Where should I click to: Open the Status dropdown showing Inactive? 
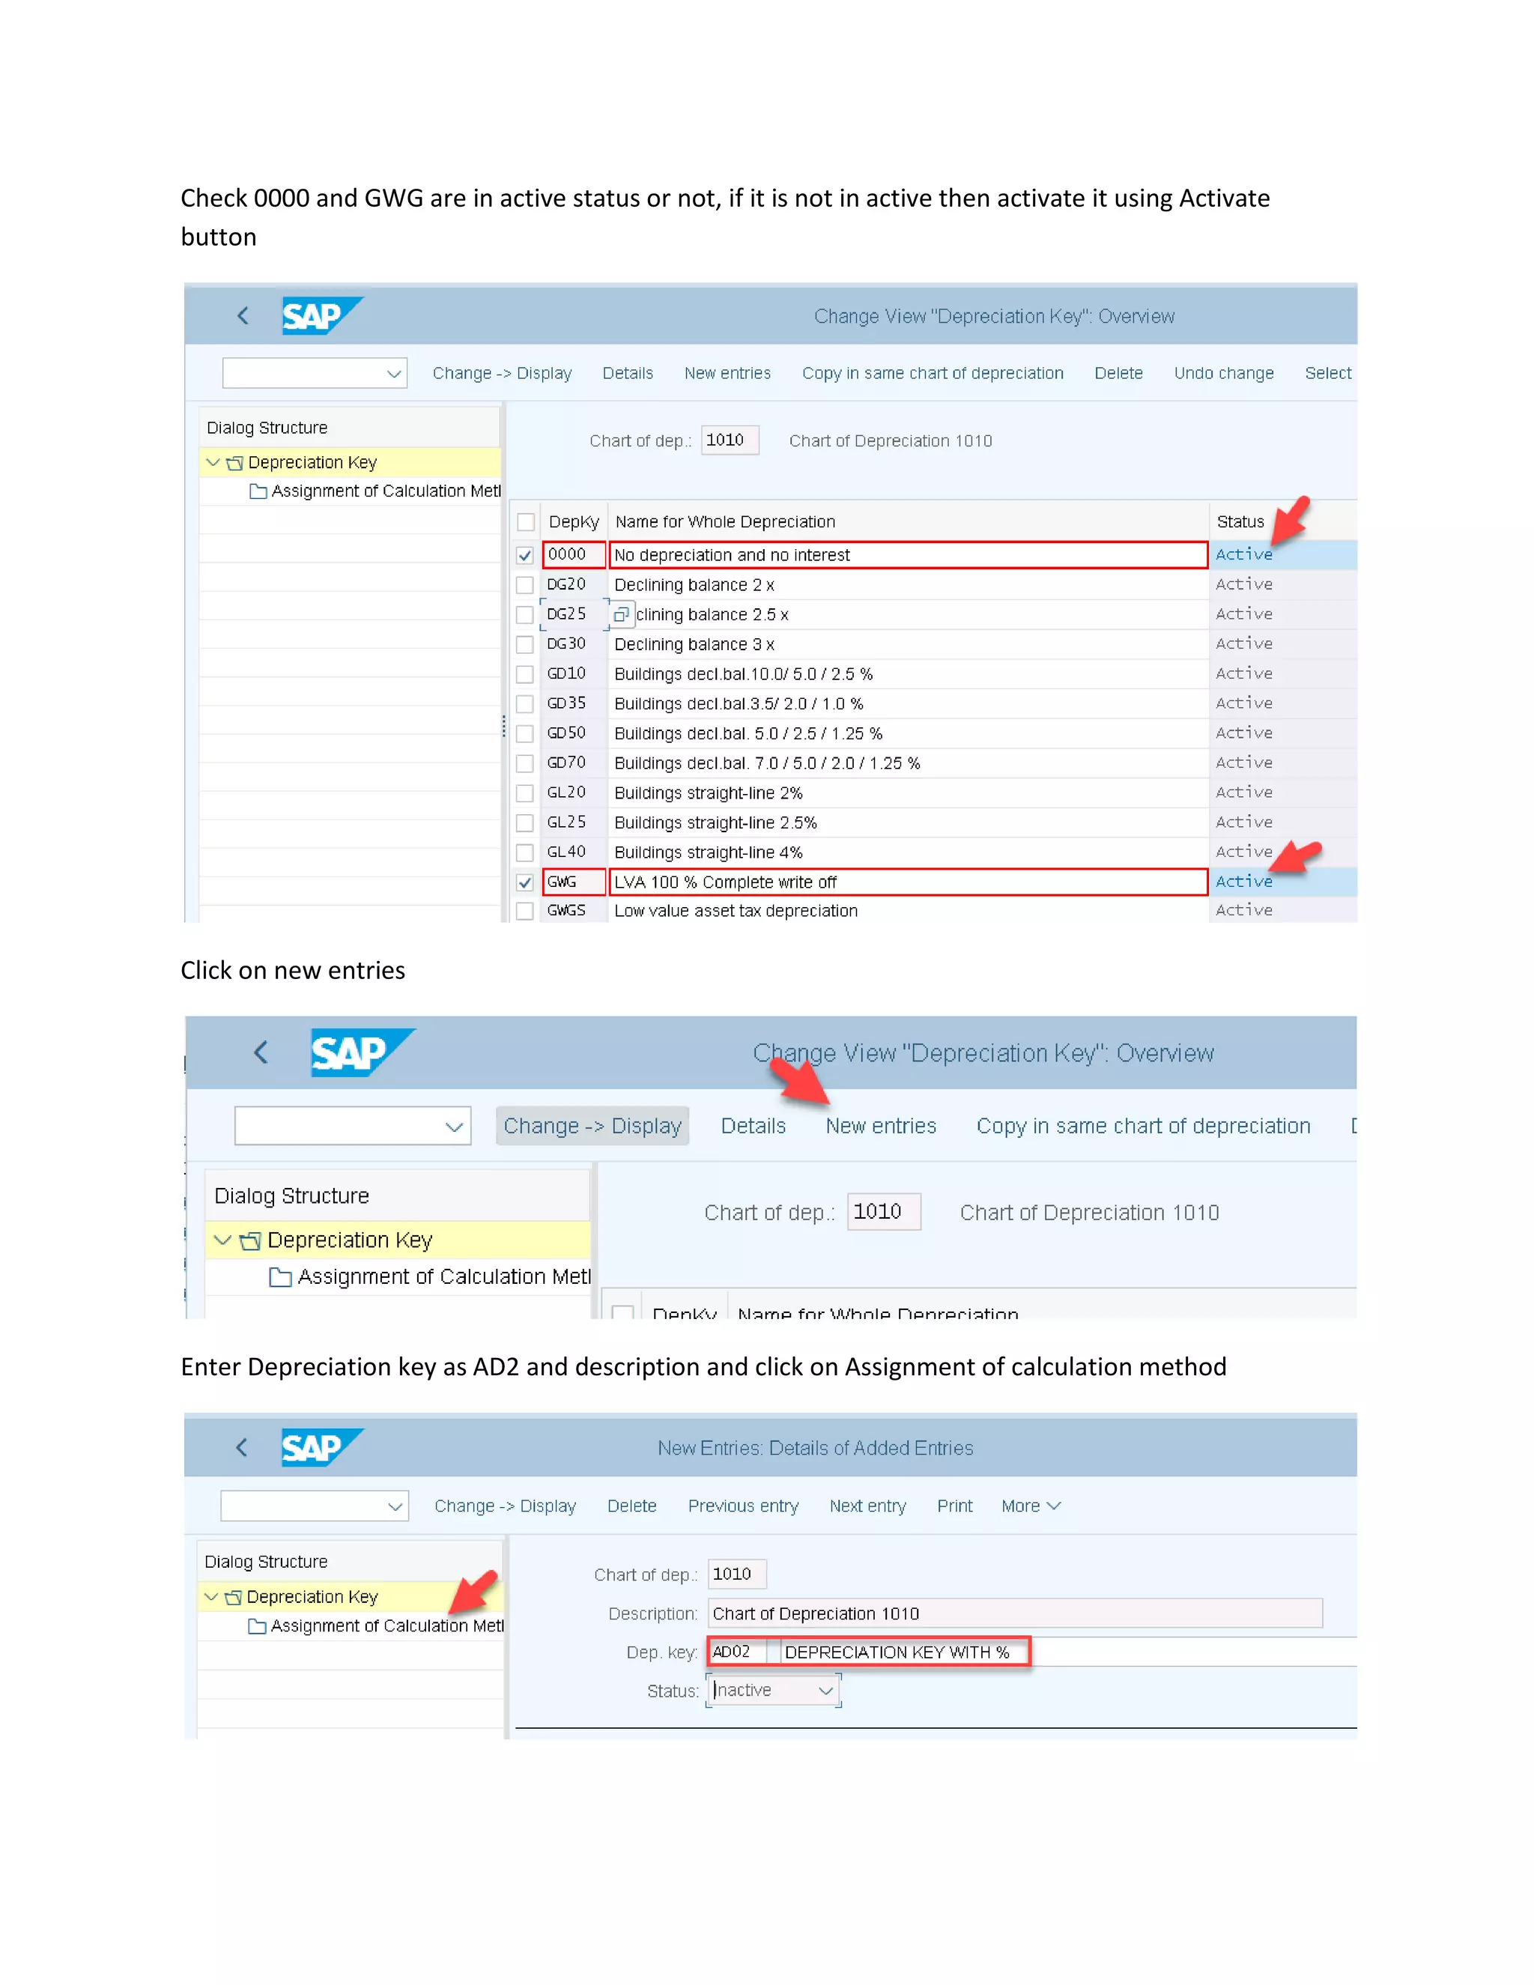[x=825, y=1691]
